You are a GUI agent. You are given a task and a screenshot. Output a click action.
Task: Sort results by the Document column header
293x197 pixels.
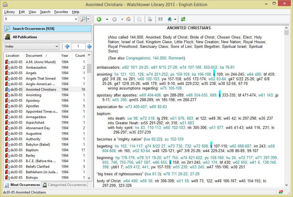click(42, 56)
